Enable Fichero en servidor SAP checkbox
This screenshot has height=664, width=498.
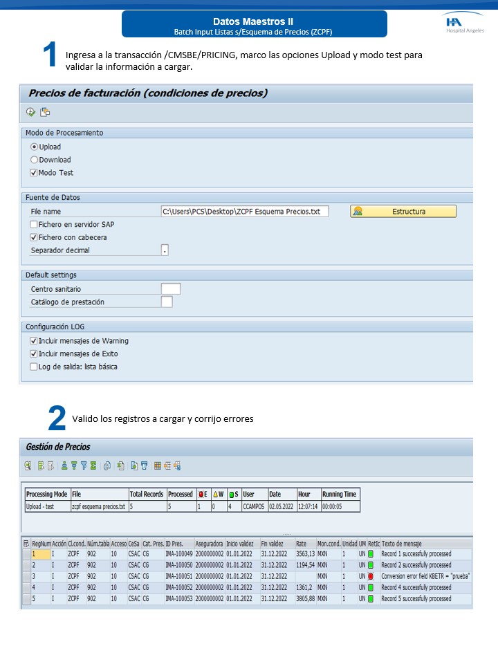coord(35,225)
